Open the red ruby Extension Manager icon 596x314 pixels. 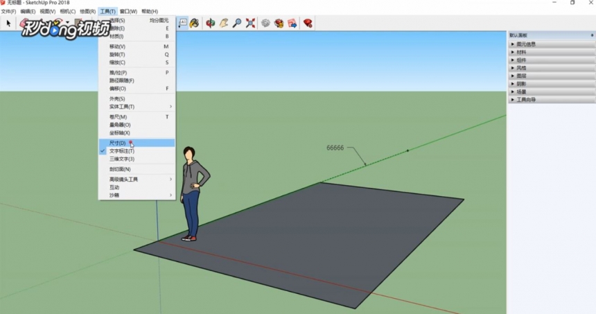[307, 23]
